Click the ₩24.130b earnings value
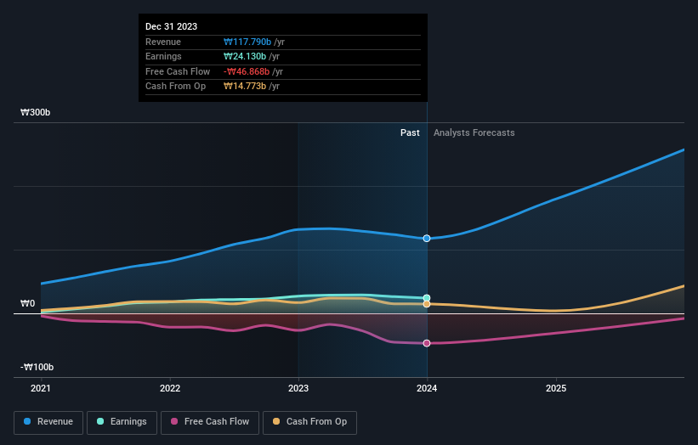Screen dimensions: 698x445 pos(245,56)
